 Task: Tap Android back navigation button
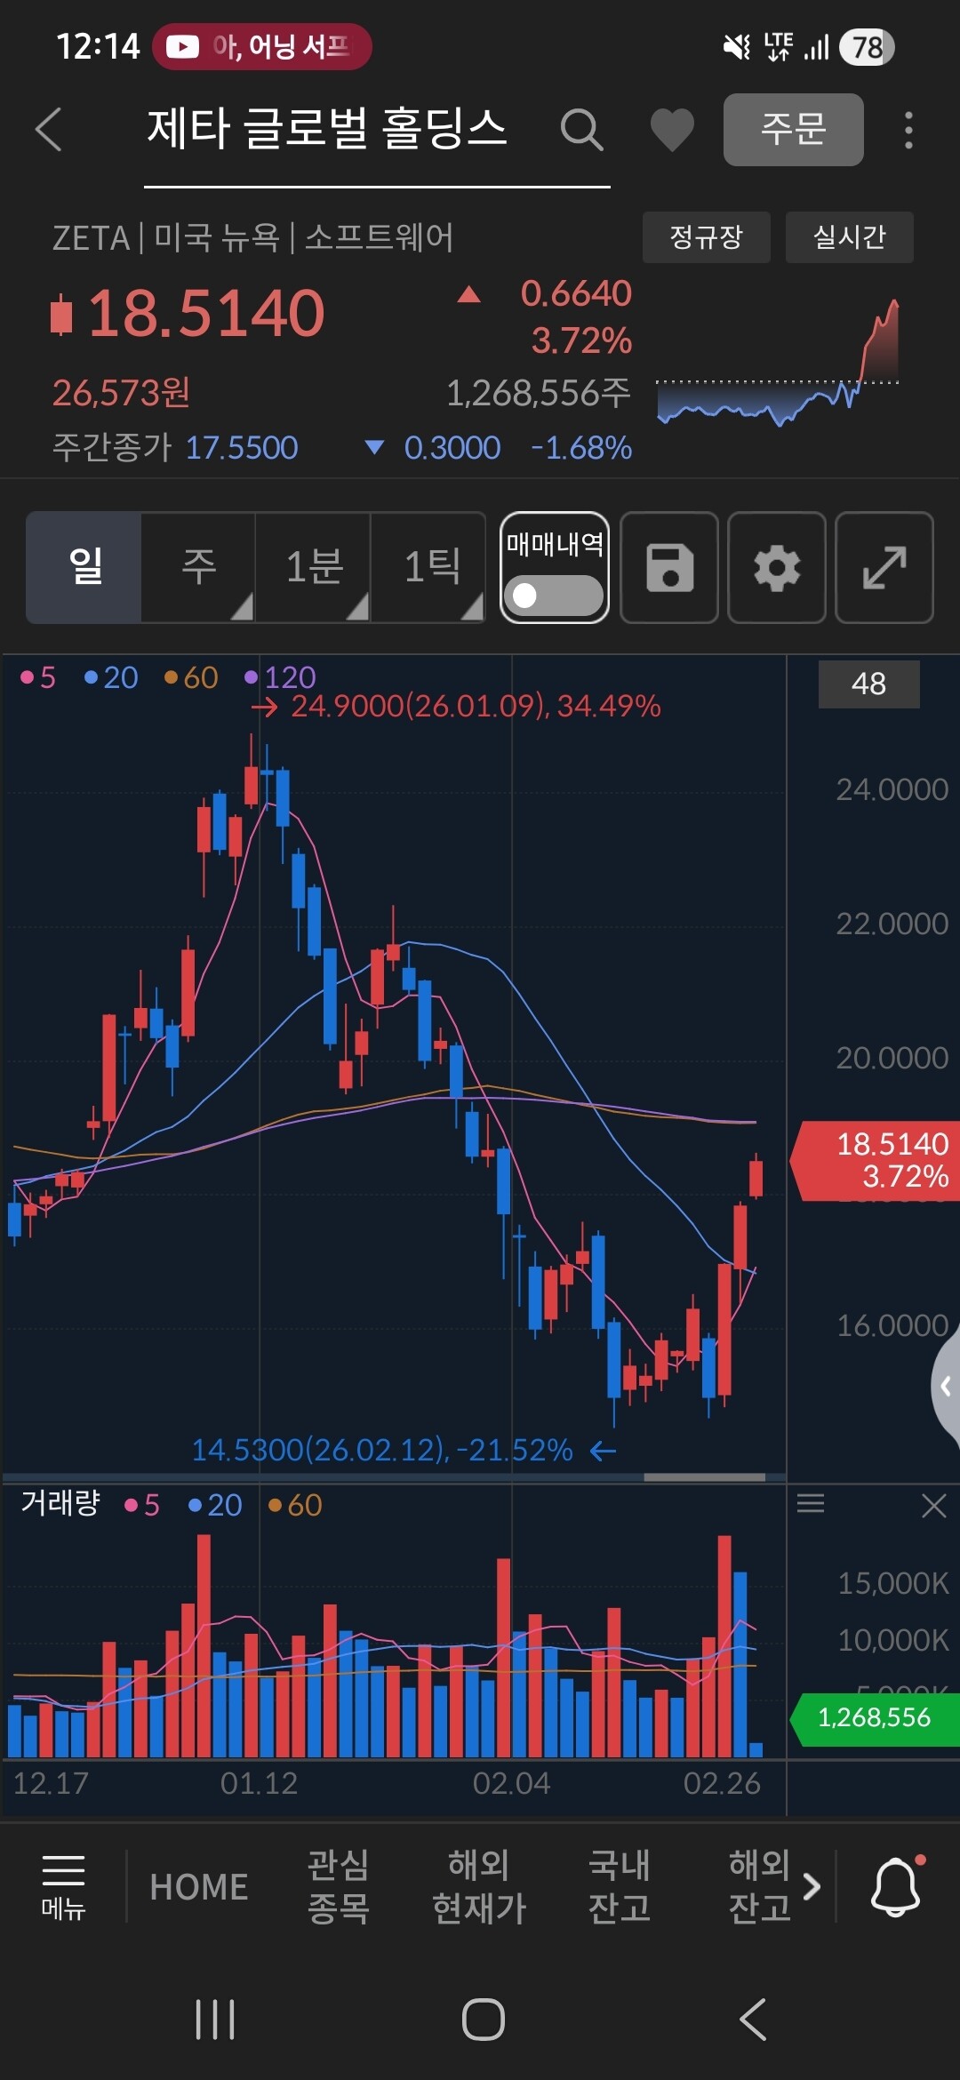(x=752, y=2020)
